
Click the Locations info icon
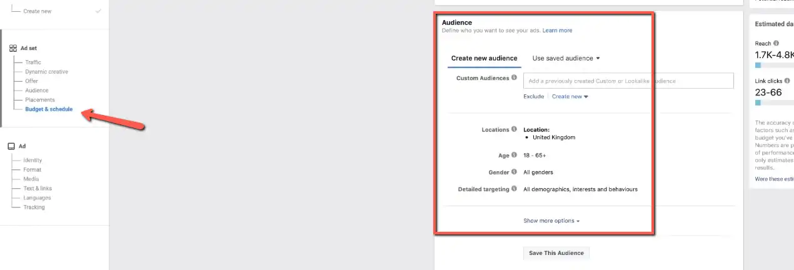[514, 129]
